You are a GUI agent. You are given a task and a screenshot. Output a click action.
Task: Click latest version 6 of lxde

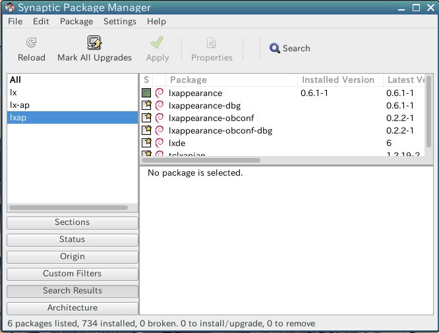coord(389,143)
